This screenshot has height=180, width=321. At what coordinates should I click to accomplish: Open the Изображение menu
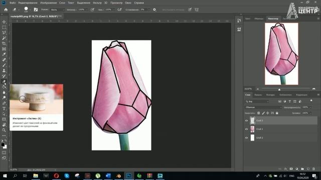click(x=49, y=3)
